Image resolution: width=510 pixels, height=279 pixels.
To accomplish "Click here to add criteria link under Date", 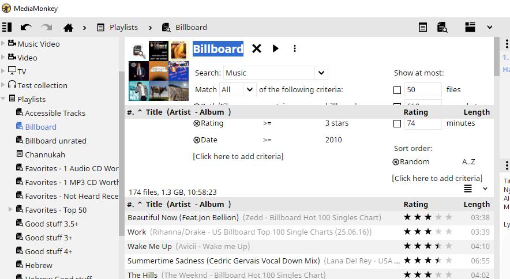I will tap(238, 156).
